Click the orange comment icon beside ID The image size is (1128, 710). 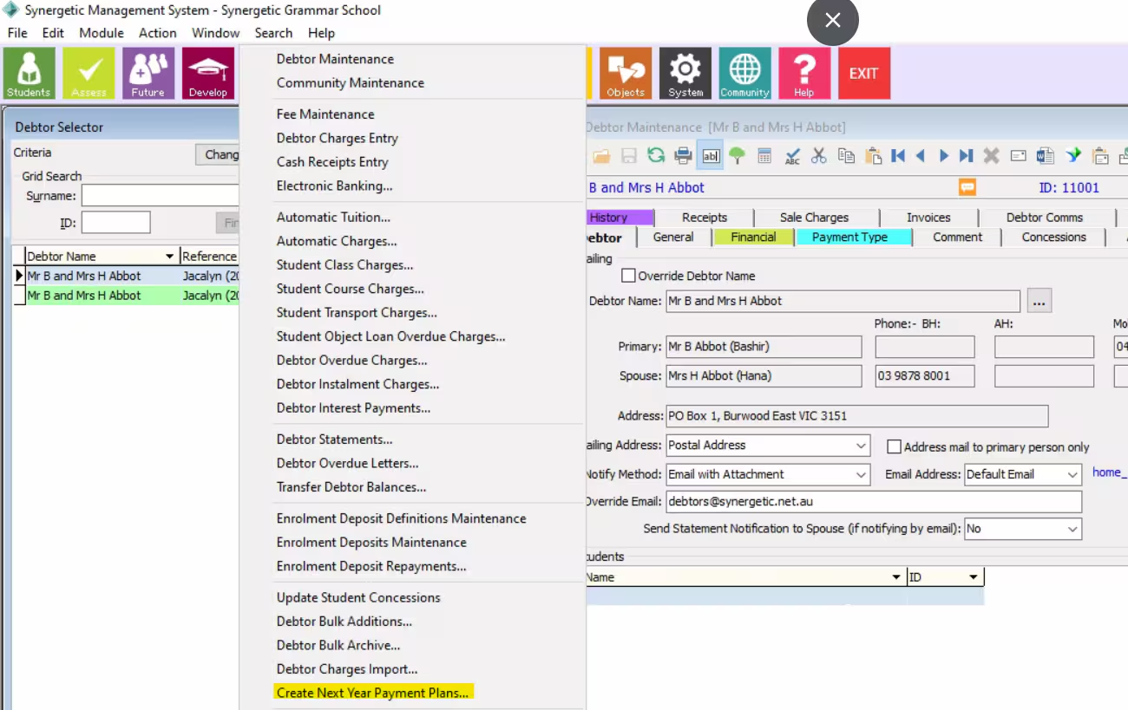[x=967, y=187]
